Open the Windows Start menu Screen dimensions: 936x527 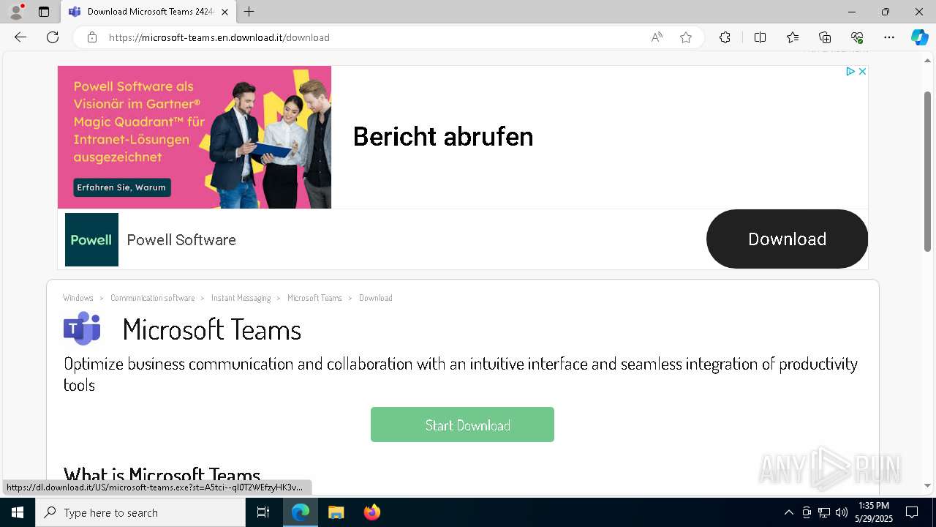click(x=18, y=512)
